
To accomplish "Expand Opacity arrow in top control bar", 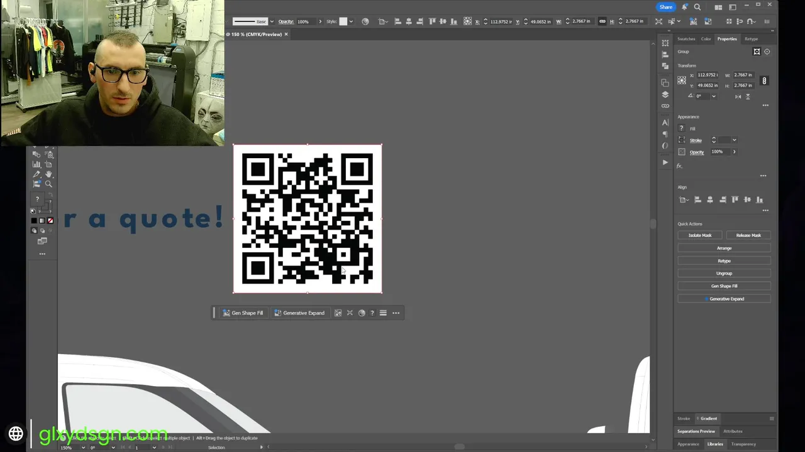I will click(319, 21).
